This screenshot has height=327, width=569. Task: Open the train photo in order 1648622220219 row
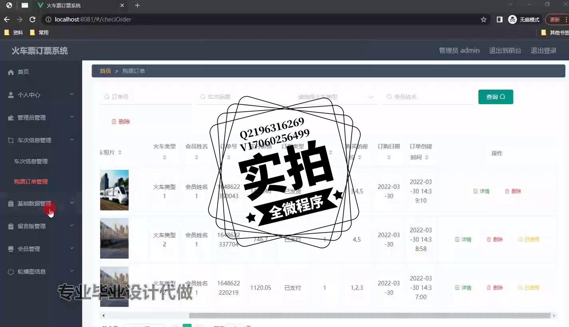point(114,287)
